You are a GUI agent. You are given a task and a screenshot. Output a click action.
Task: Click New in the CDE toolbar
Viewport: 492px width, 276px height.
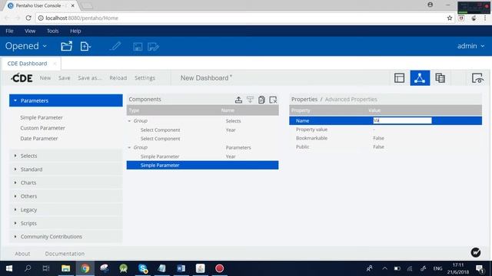point(45,78)
